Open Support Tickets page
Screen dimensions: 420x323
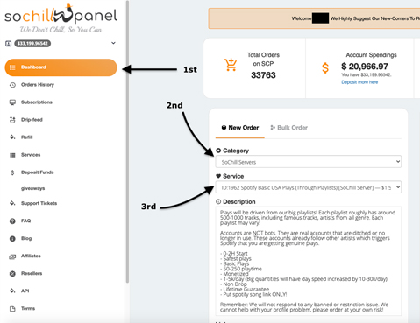pyautogui.click(x=39, y=203)
